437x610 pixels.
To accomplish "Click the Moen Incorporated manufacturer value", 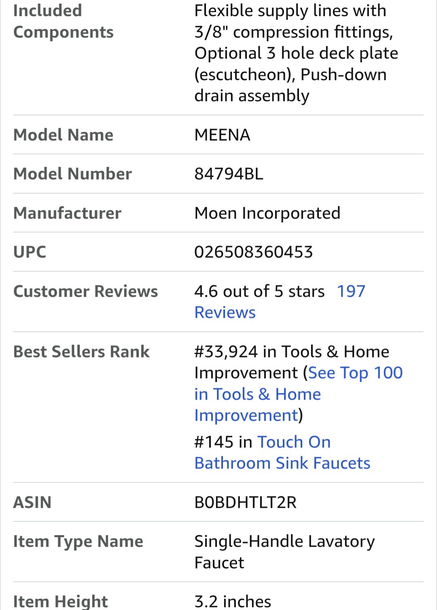I will [267, 213].
